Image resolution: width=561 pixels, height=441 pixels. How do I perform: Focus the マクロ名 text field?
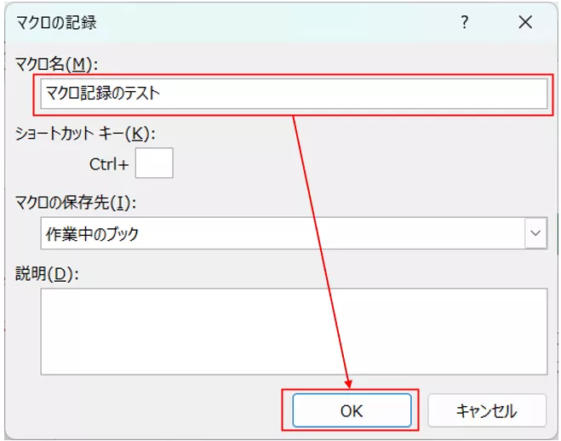coord(341,94)
